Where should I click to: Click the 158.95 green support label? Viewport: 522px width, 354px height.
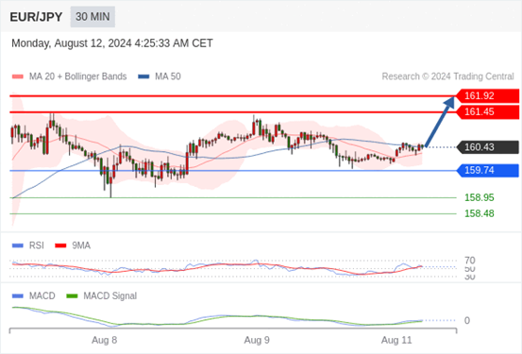tap(480, 198)
